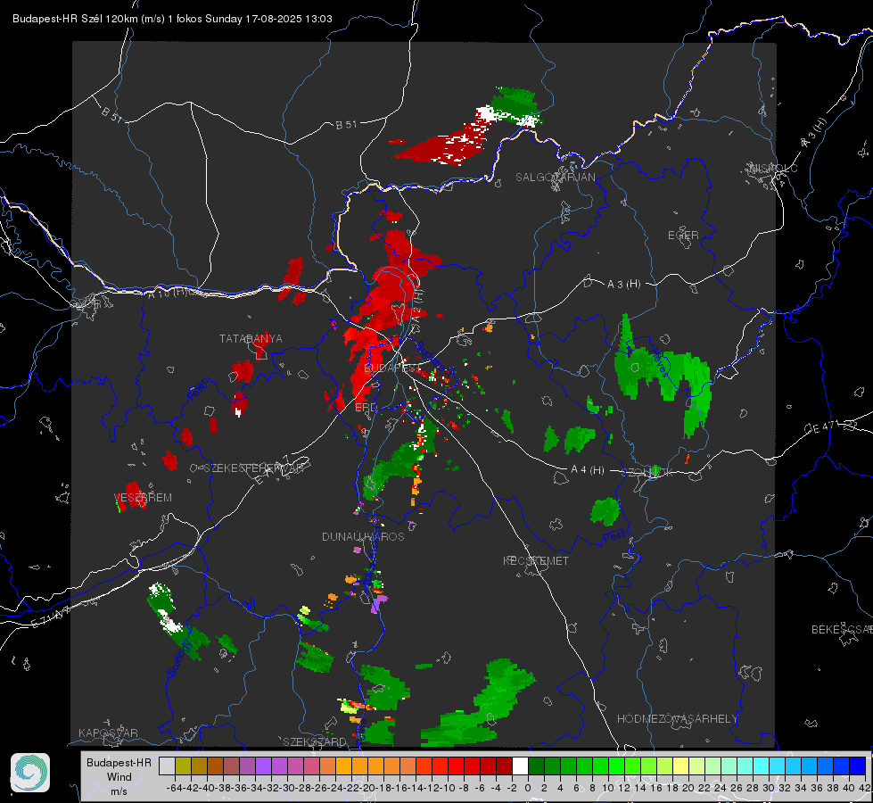Click the 'A 10 (H)' road label
The width and height of the screenshot is (873, 803).
point(167,293)
